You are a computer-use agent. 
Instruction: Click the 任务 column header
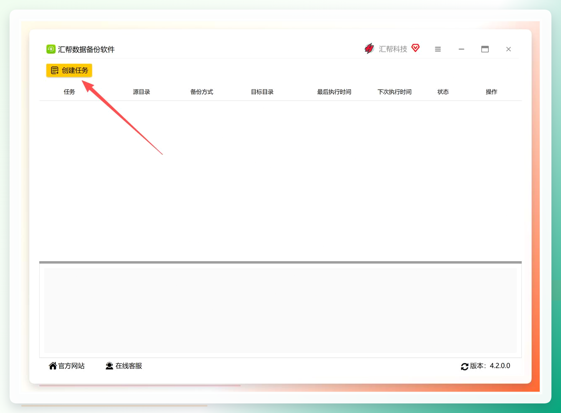[x=69, y=92]
